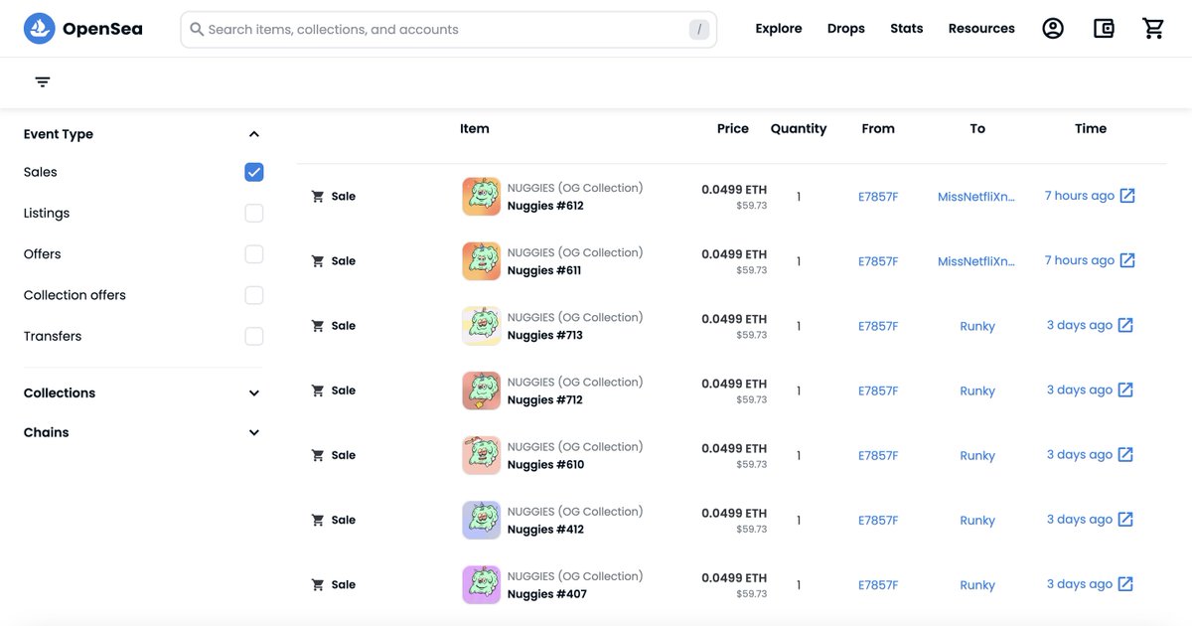1192x626 pixels.
Task: Open the Explore menu
Action: pos(778,27)
